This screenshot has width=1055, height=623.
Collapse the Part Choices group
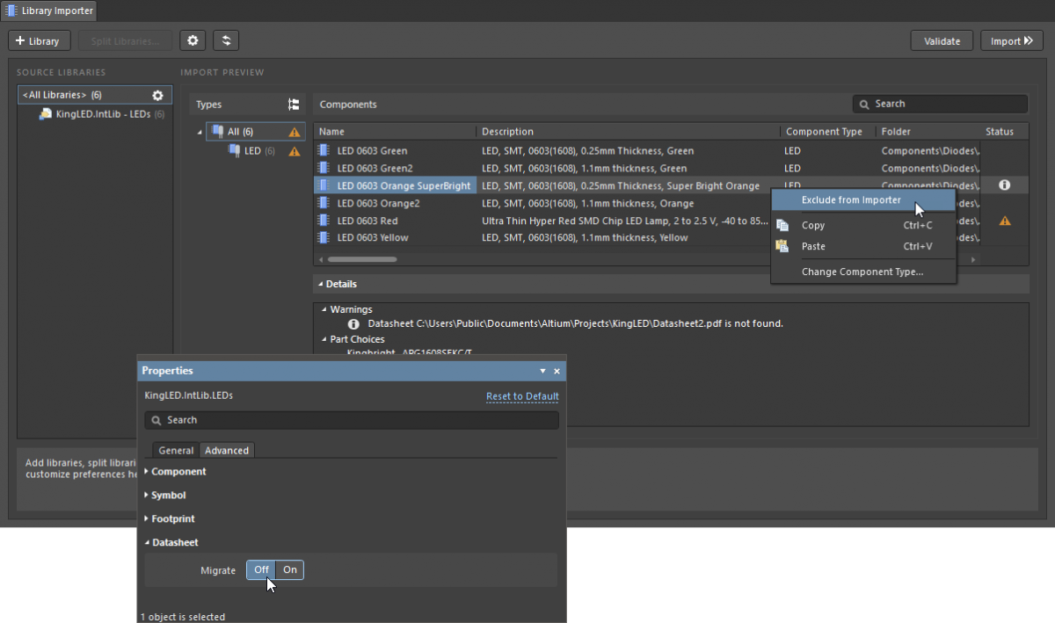[325, 339]
